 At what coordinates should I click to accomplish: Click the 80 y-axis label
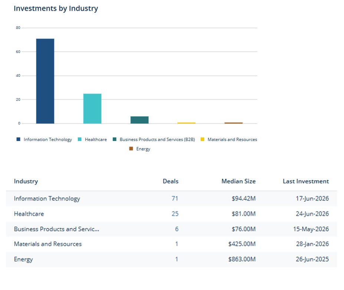coord(18,28)
